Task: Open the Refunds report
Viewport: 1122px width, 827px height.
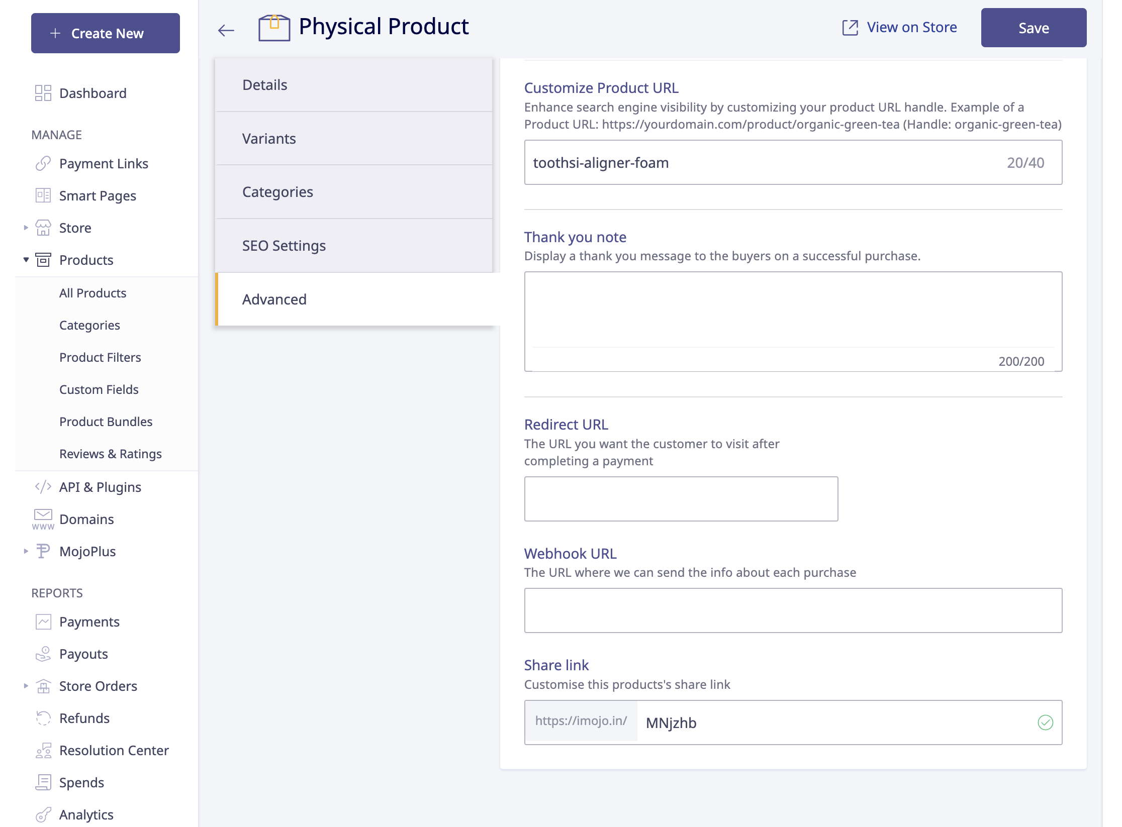Action: click(x=84, y=718)
